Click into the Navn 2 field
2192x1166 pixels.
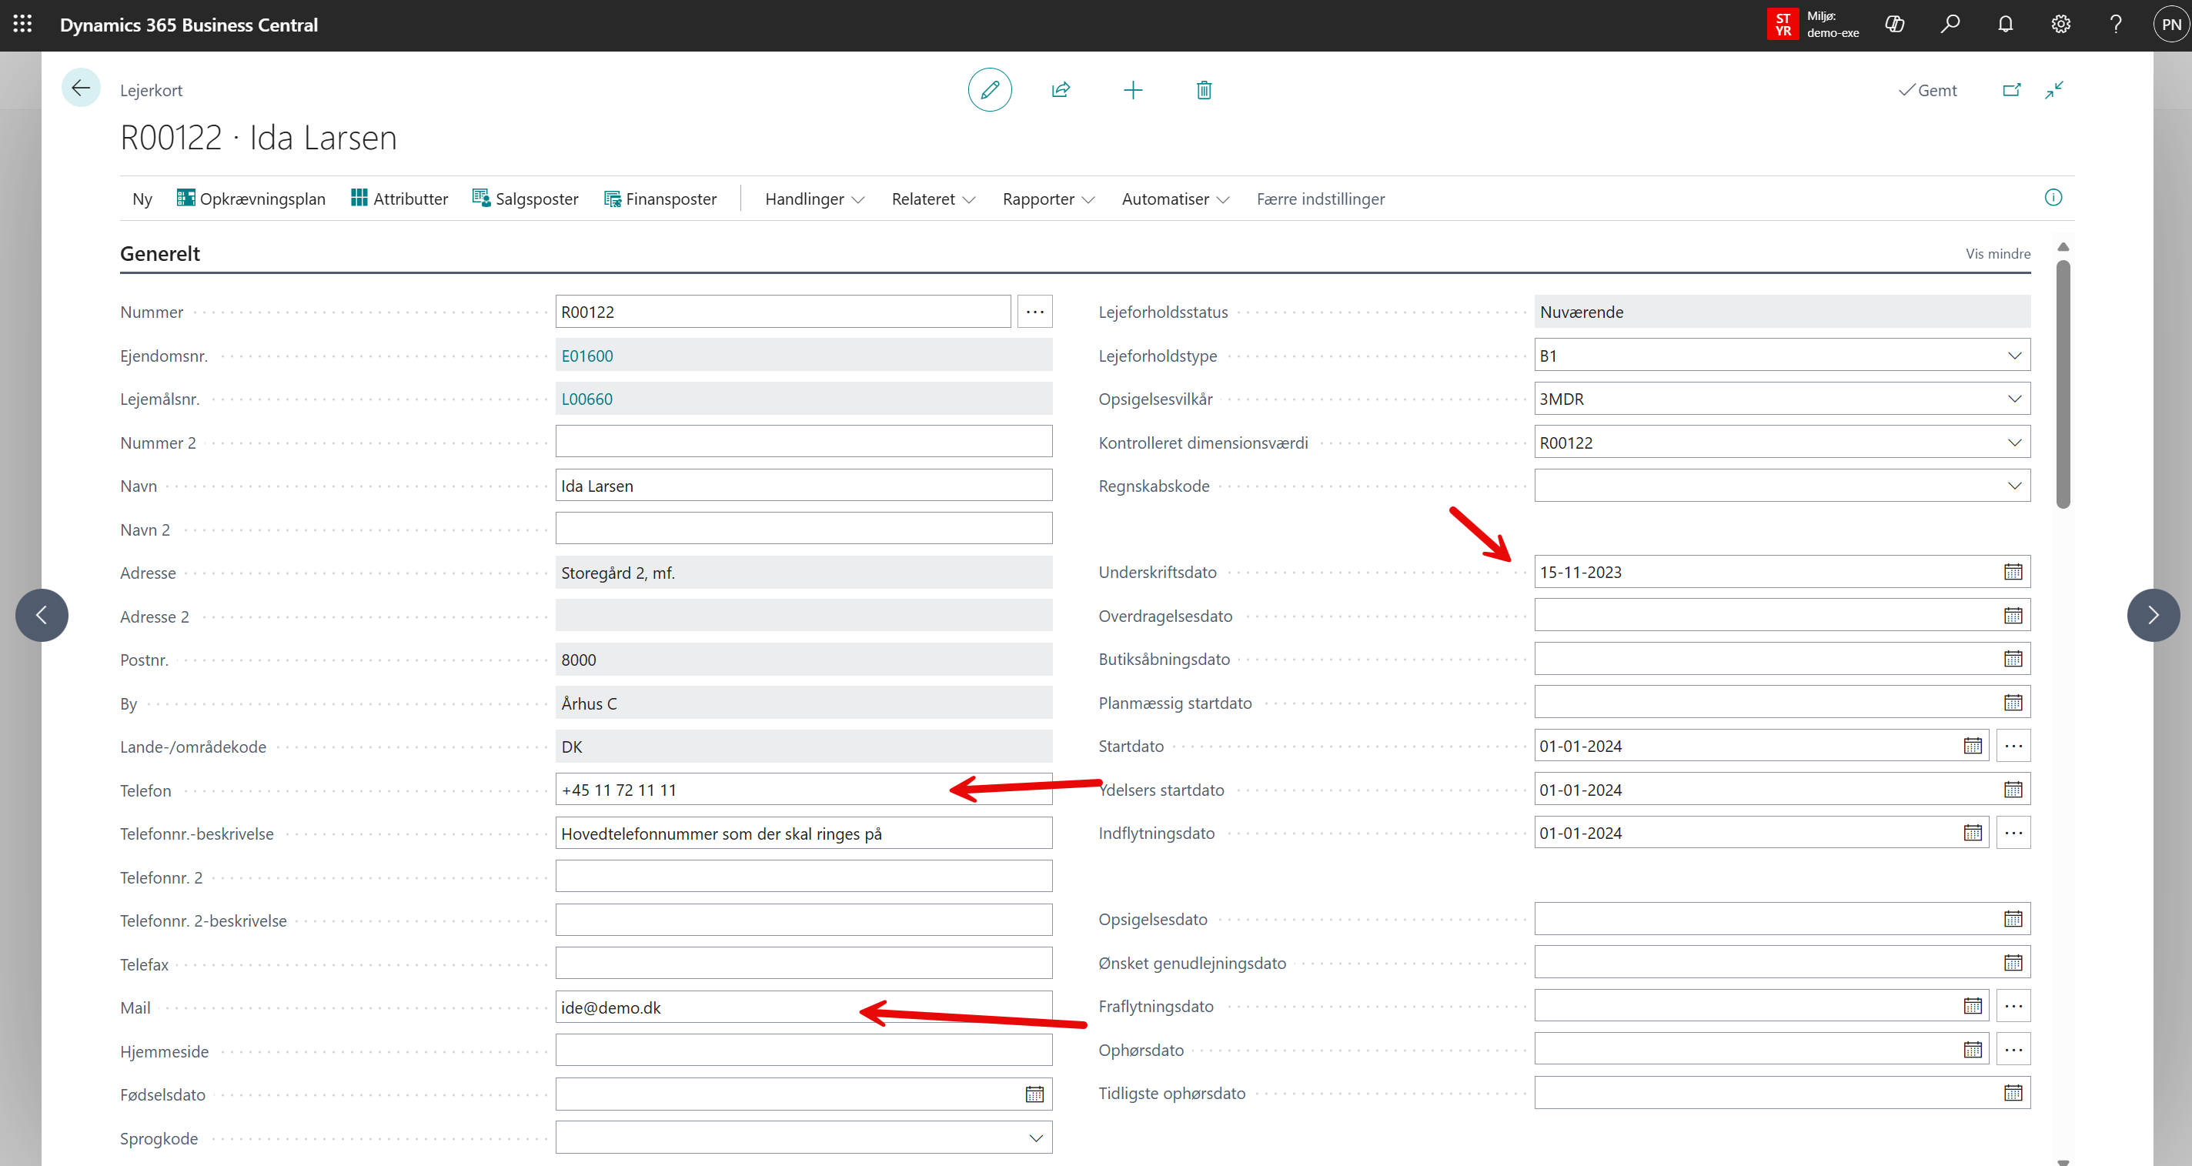(804, 530)
